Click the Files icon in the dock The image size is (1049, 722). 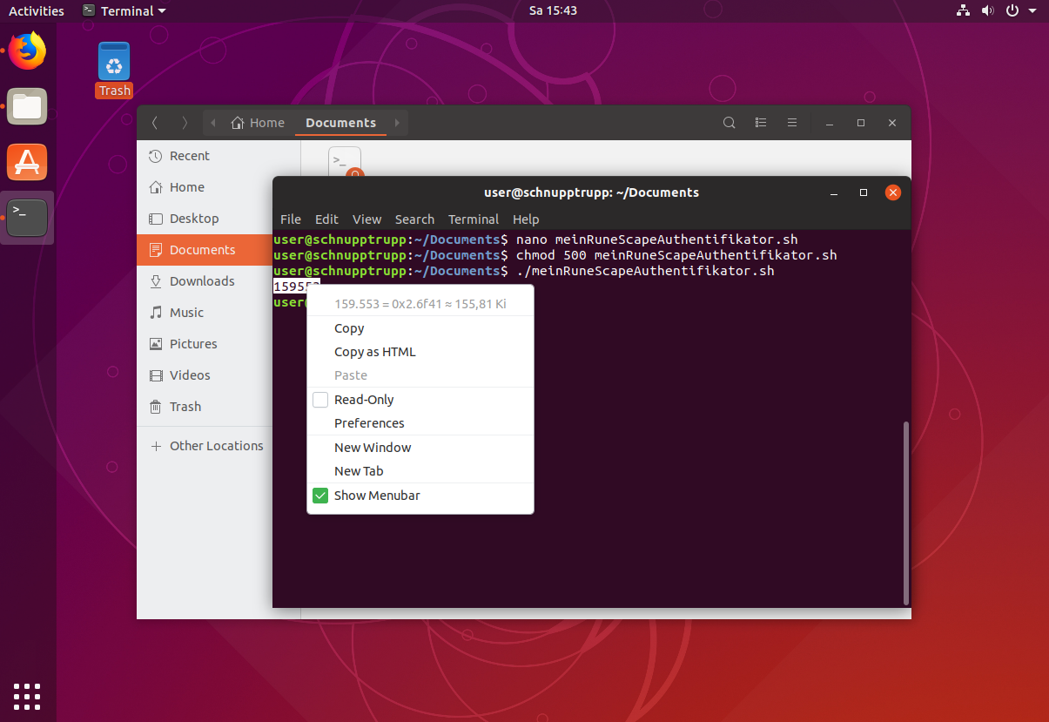point(27,106)
